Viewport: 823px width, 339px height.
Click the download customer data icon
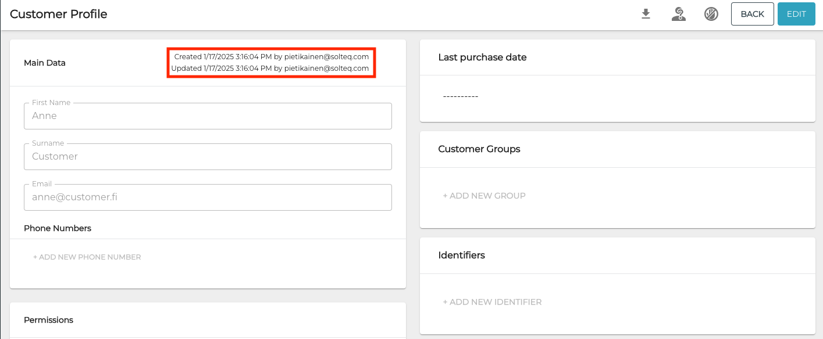[x=646, y=13]
